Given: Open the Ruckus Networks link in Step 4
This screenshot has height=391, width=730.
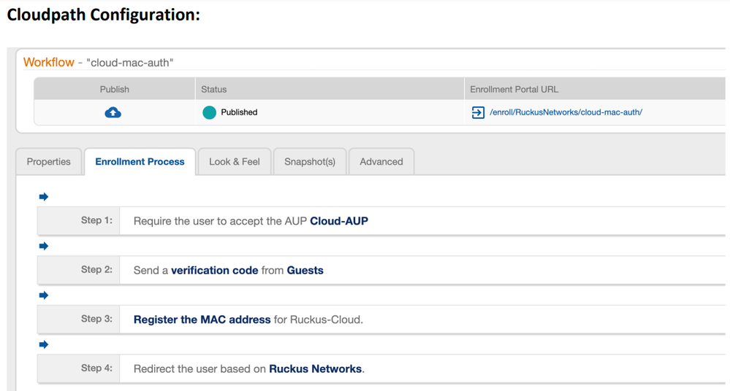Looking at the screenshot, I should pyautogui.click(x=315, y=369).
